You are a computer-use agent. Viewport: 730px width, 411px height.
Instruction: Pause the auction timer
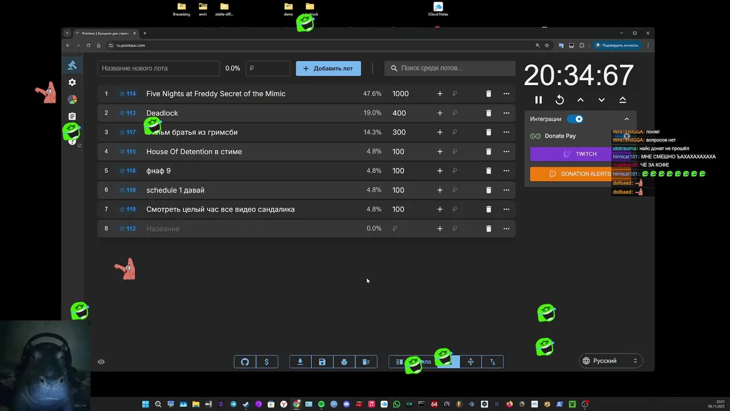coord(538,100)
